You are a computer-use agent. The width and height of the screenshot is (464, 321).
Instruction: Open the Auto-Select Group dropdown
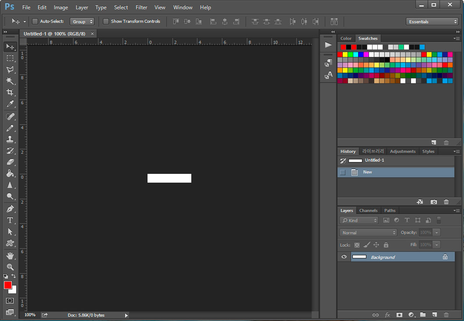point(82,21)
